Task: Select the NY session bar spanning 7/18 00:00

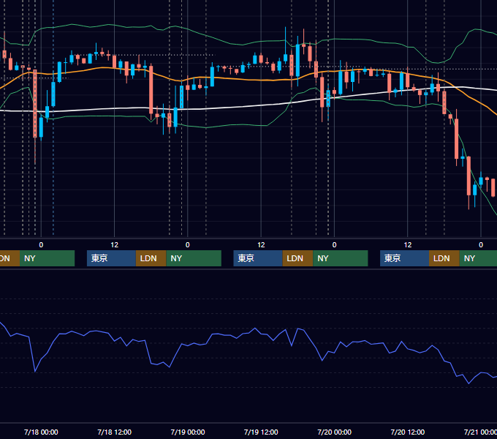Action: [47, 258]
